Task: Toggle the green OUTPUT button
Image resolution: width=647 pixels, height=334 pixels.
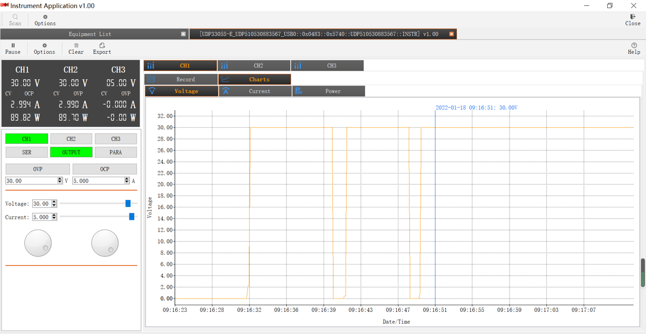Action: point(71,152)
